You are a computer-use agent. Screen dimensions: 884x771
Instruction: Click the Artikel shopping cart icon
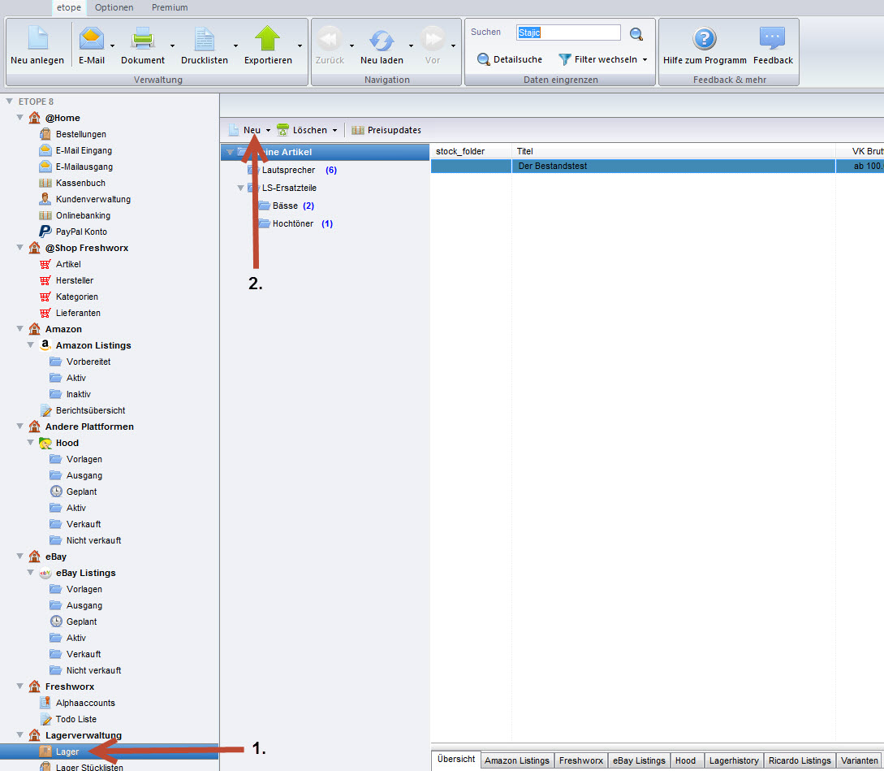45,264
